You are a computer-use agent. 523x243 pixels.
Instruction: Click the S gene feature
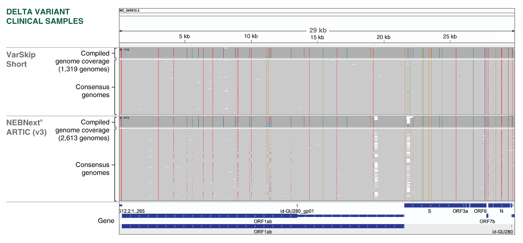(429, 206)
